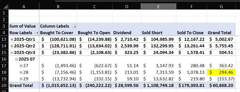Select column C header
This screenshot has width=240, height=92.
pyautogui.click(x=95, y=6)
